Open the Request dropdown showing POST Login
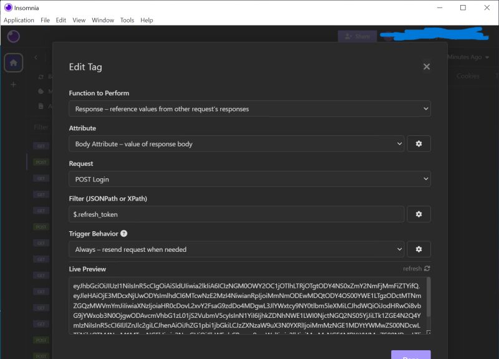The width and height of the screenshot is (499, 359). (249, 179)
